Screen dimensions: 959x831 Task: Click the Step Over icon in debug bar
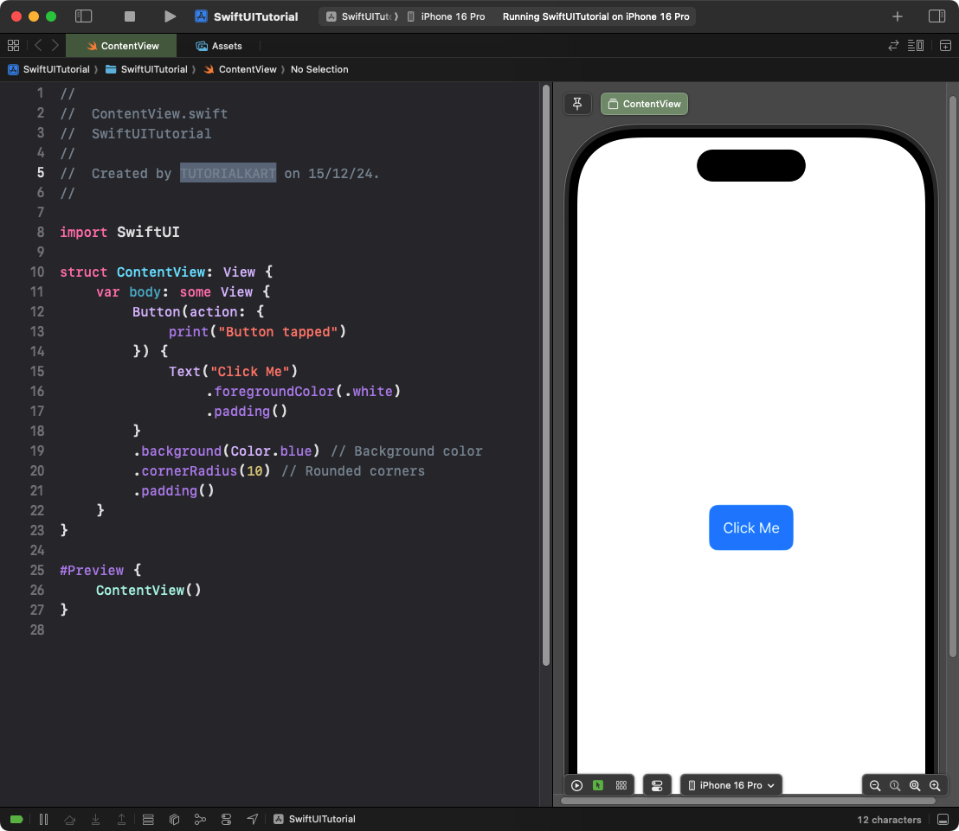(70, 819)
